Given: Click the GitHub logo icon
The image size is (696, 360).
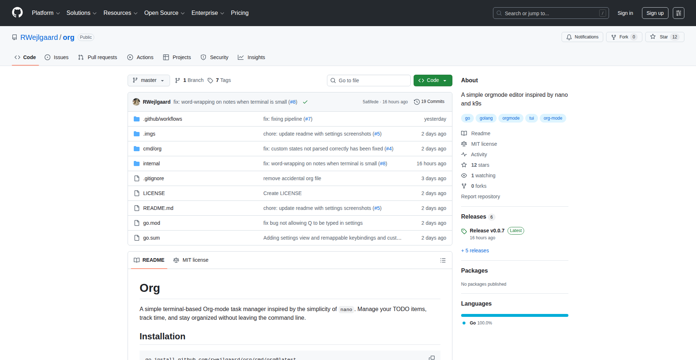Looking at the screenshot, I should 17,13.
